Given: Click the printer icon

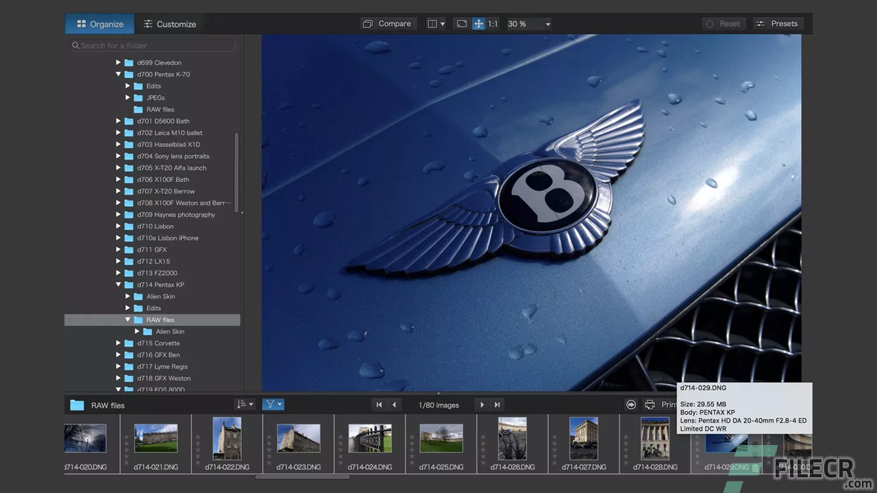Looking at the screenshot, I should click(x=650, y=405).
